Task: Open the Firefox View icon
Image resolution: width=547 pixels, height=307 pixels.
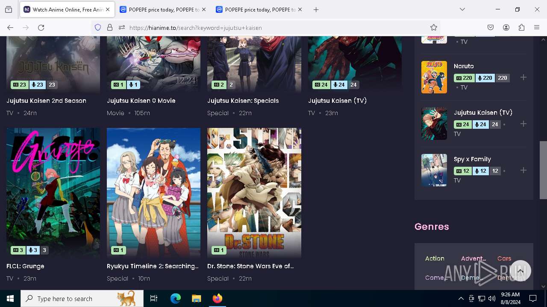Action: pyautogui.click(x=9, y=9)
